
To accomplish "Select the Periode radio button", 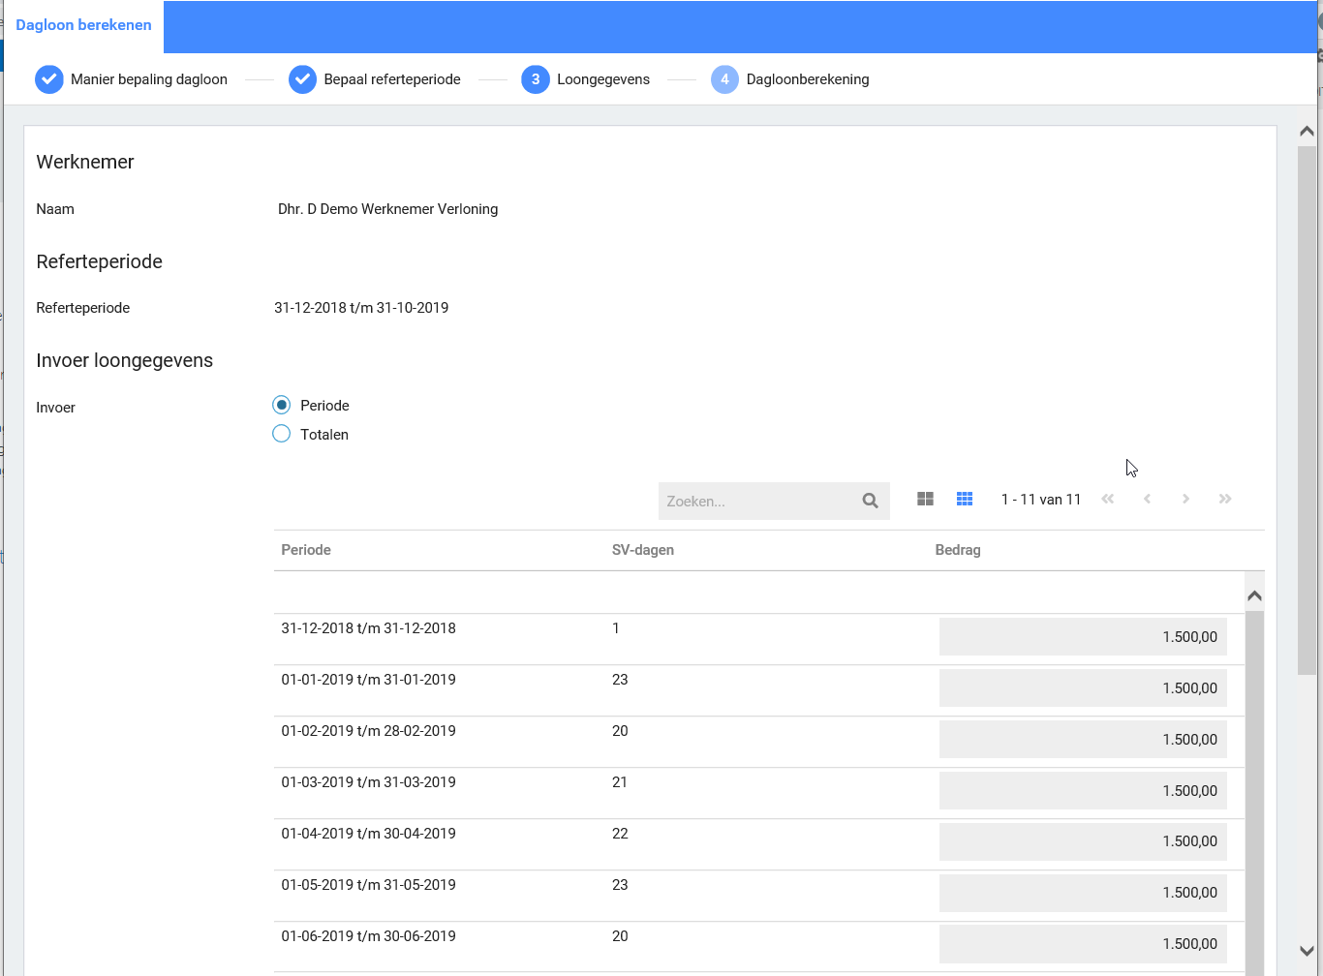I will [282, 405].
